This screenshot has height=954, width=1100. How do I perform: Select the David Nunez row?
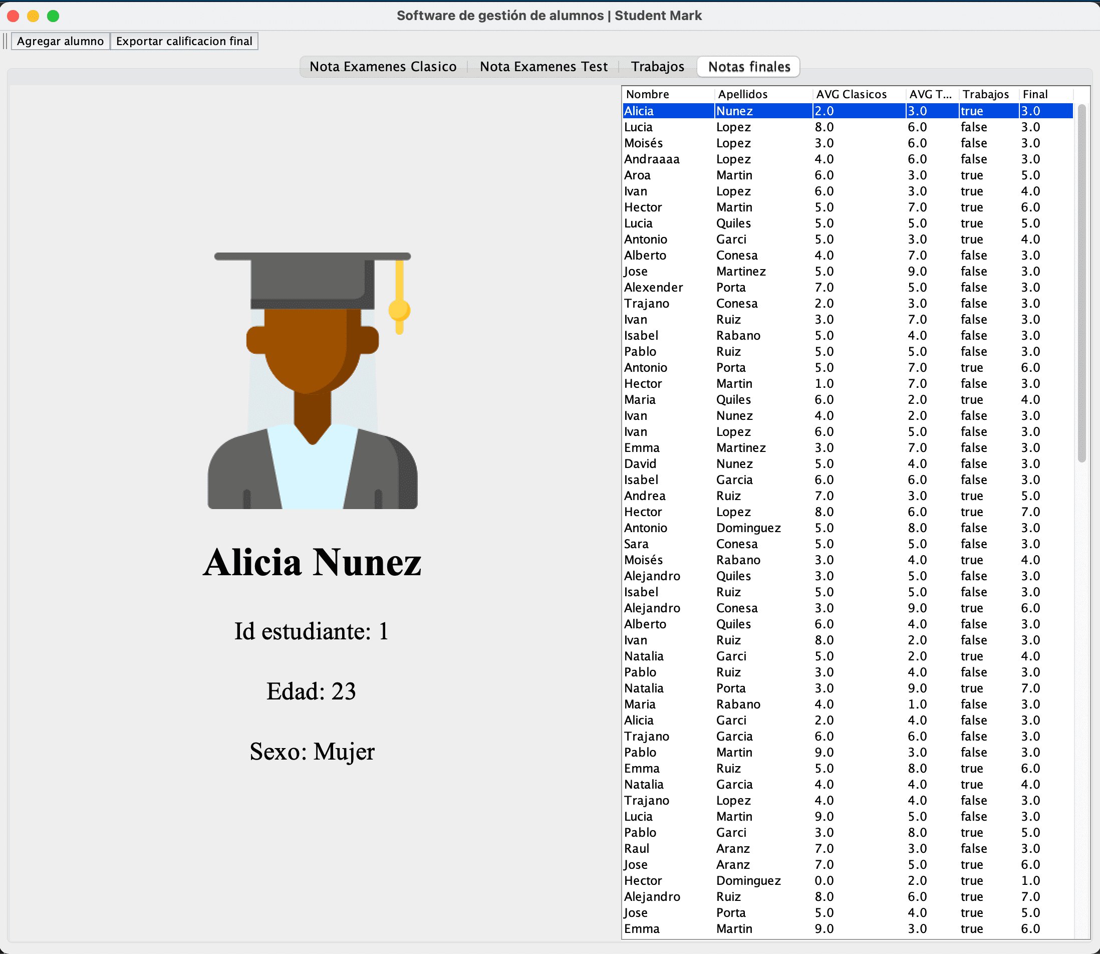[848, 463]
